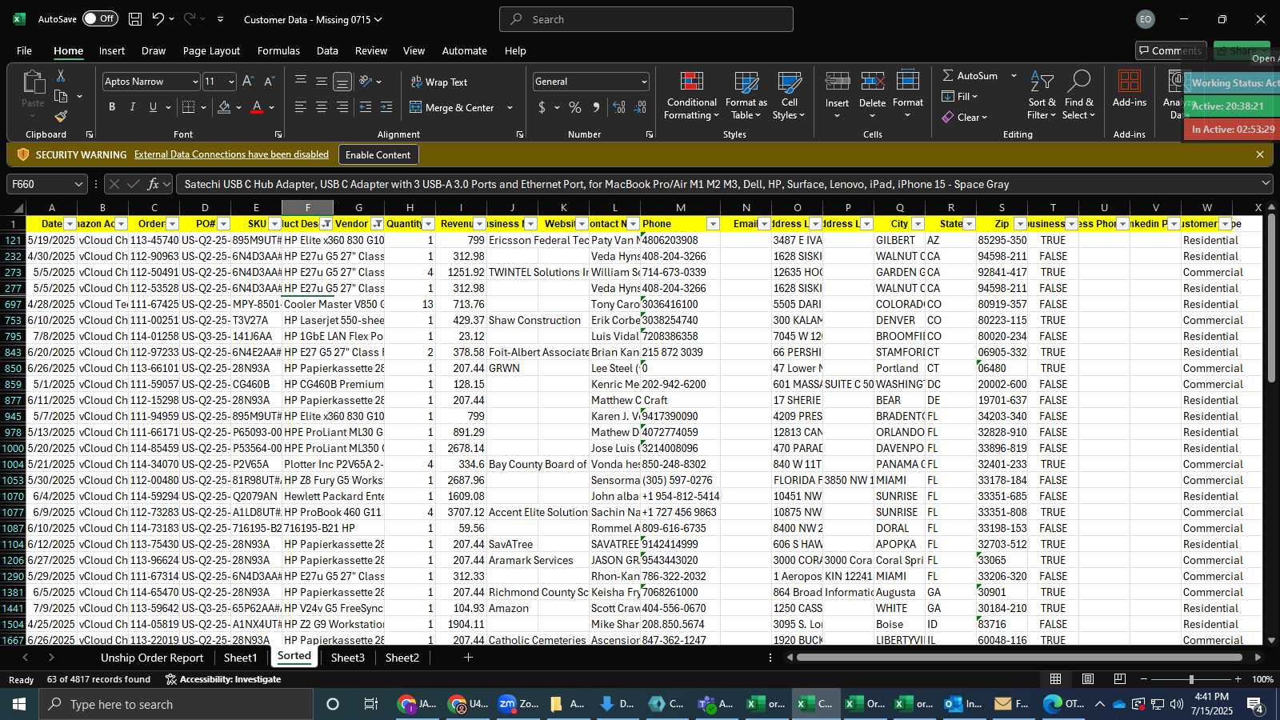Dismiss the security warning bar
The height and width of the screenshot is (720, 1280).
[1260, 154]
